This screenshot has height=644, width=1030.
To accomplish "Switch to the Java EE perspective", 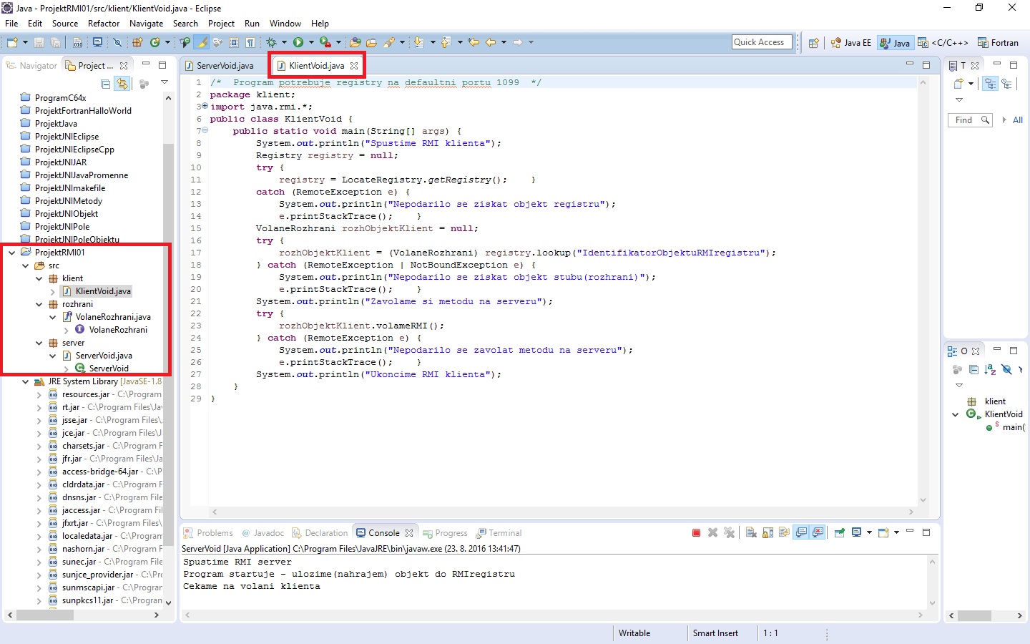I will click(850, 42).
